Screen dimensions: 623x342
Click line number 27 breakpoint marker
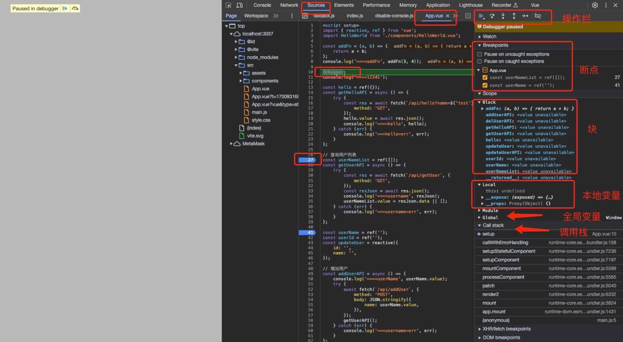click(310, 160)
